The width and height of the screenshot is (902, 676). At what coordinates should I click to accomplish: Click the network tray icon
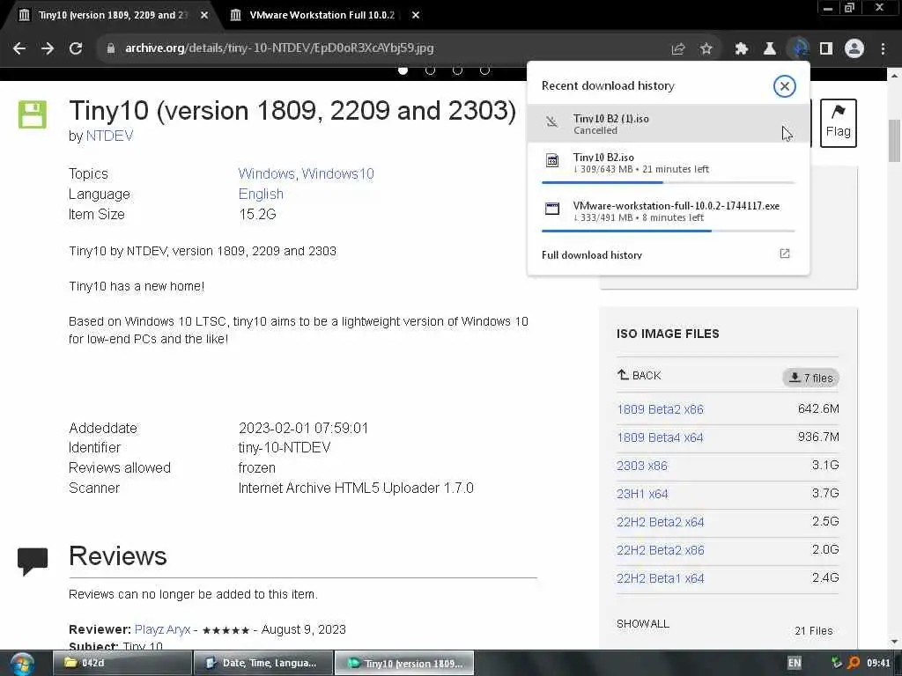pyautogui.click(x=836, y=663)
